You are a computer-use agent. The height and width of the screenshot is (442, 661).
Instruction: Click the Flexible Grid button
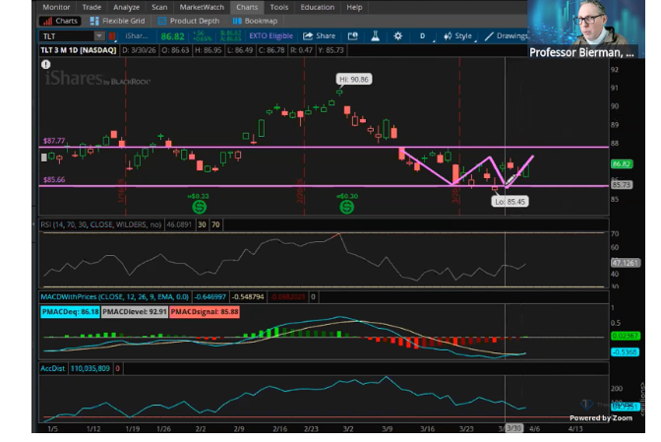[118, 21]
